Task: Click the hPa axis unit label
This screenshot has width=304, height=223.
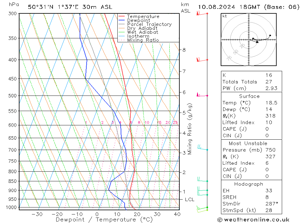Action: point(14,5)
